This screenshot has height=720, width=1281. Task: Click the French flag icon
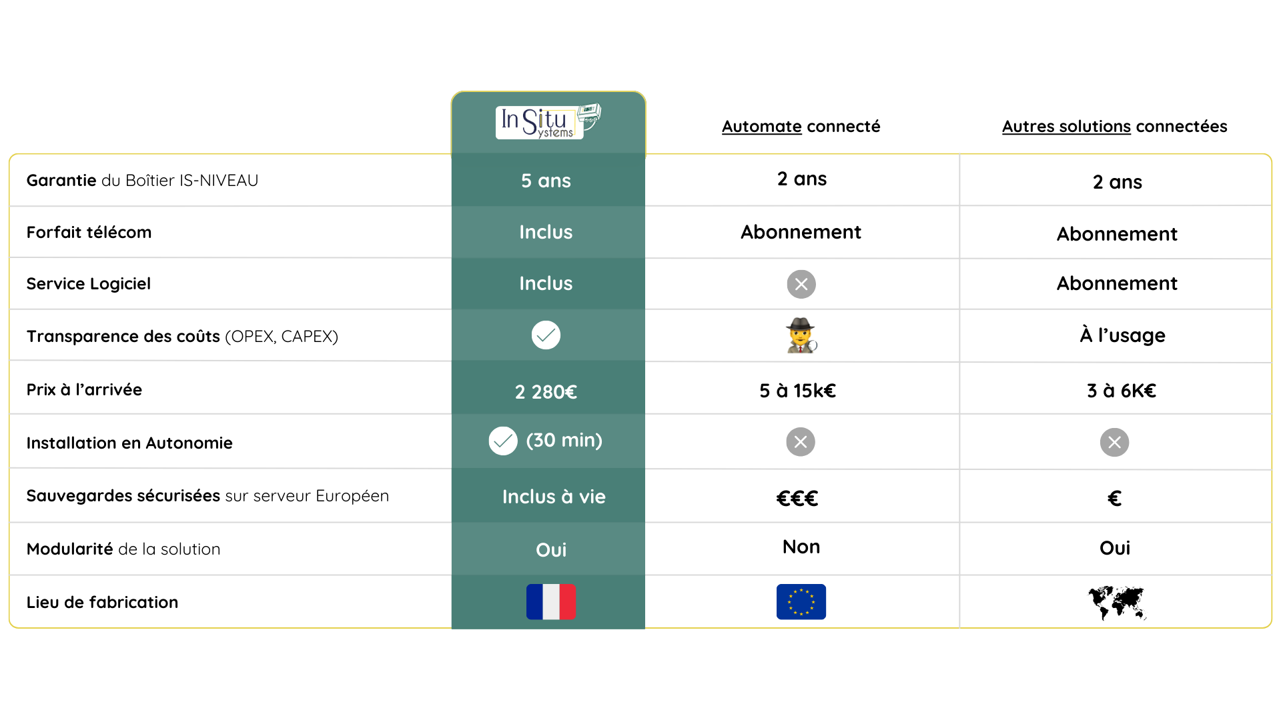(x=551, y=602)
